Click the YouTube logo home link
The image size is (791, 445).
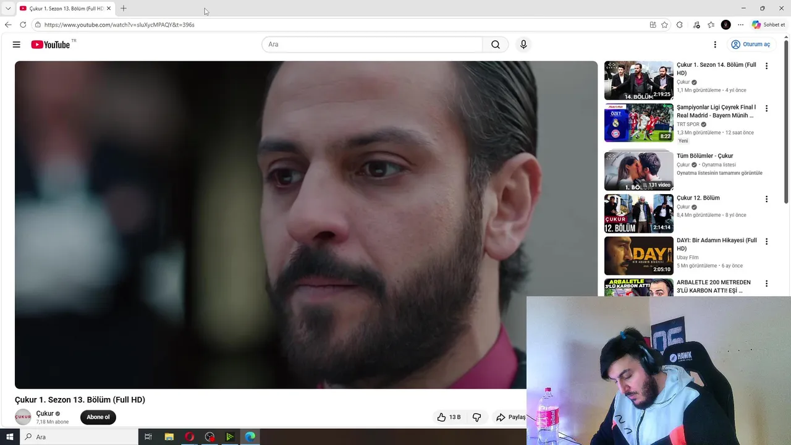click(51, 44)
